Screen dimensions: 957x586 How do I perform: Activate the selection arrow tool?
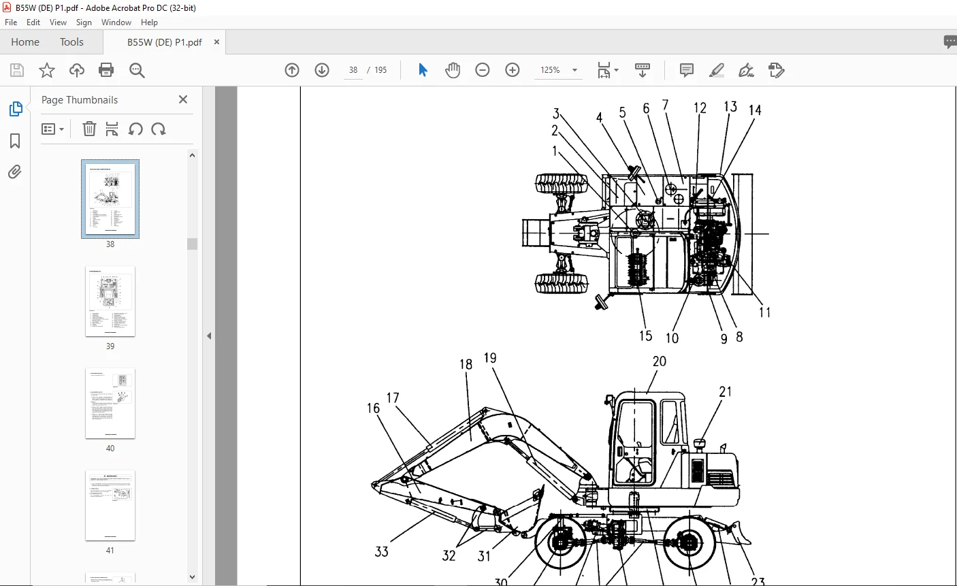point(423,70)
